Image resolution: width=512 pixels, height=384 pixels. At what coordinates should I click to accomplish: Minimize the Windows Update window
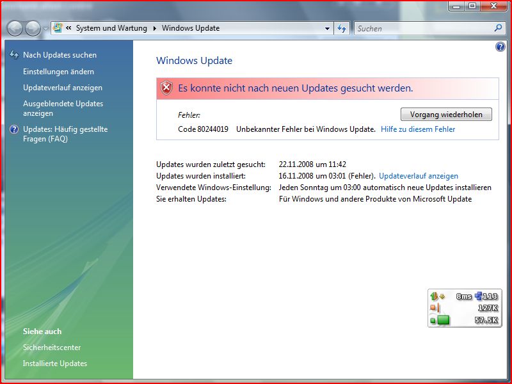click(x=457, y=6)
